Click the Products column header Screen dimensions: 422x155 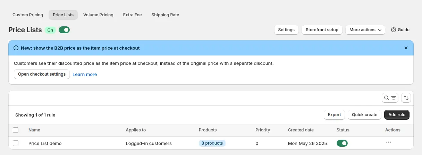pyautogui.click(x=208, y=130)
